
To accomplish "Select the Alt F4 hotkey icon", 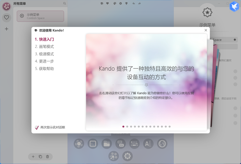I will 121,143.
